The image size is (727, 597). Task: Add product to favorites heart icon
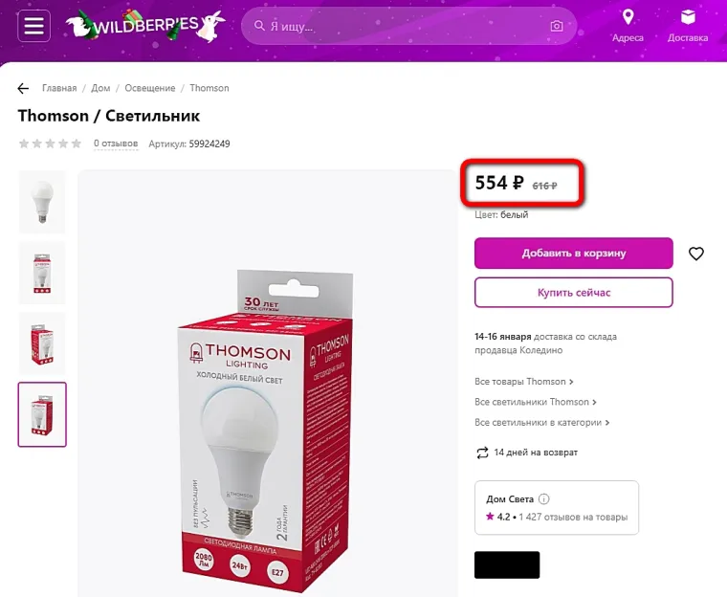pos(696,254)
